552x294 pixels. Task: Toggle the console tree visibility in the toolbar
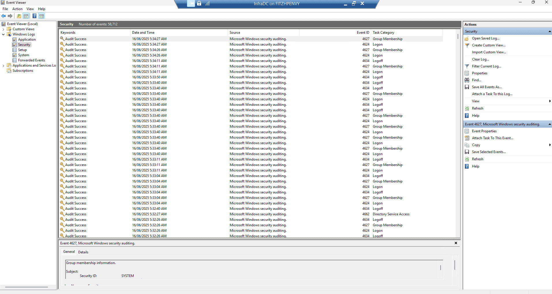tap(26, 16)
